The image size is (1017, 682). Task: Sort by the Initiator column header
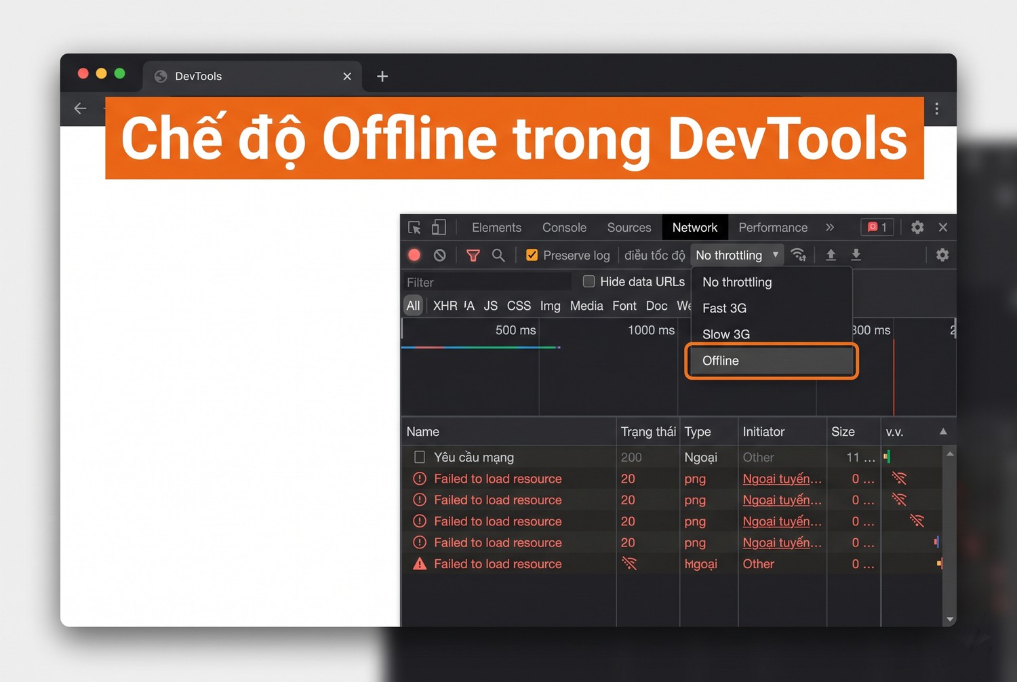782,432
